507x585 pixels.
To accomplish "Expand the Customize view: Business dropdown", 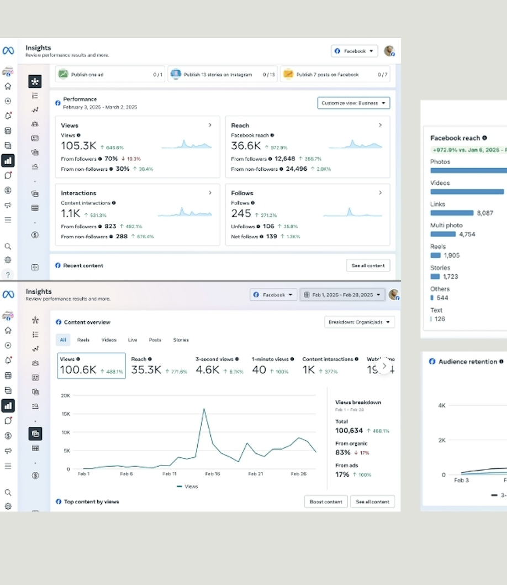I will tap(353, 103).
